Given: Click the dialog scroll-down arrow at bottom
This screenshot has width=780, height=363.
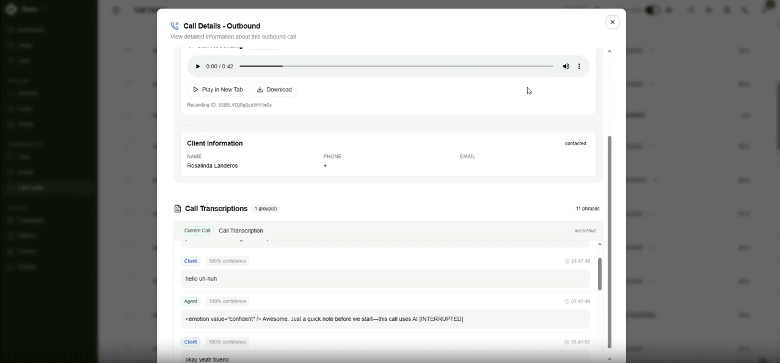Looking at the screenshot, I should coord(610,359).
